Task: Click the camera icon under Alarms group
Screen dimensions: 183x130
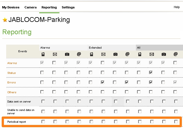Action: [67, 54]
